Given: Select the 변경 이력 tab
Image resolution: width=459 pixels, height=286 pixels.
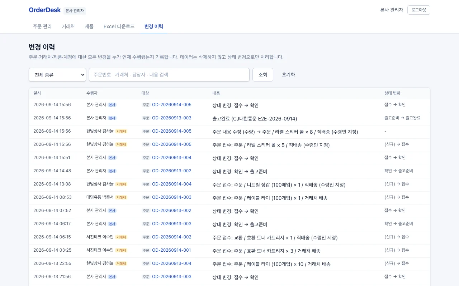Looking at the screenshot, I should tap(154, 26).
